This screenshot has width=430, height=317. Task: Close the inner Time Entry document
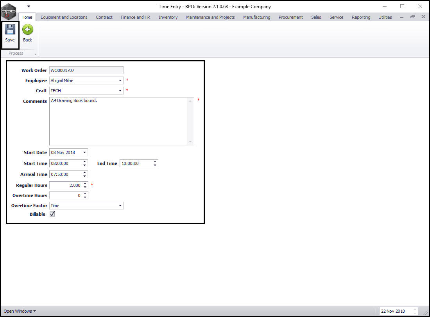423,17
